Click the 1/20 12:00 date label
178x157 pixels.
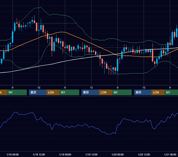(144, 154)
